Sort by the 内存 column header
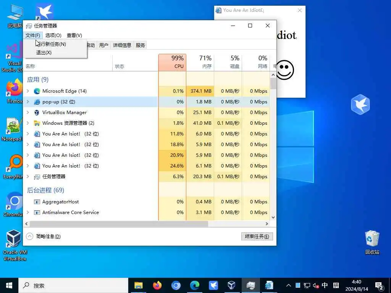The image size is (391, 293). [x=200, y=62]
